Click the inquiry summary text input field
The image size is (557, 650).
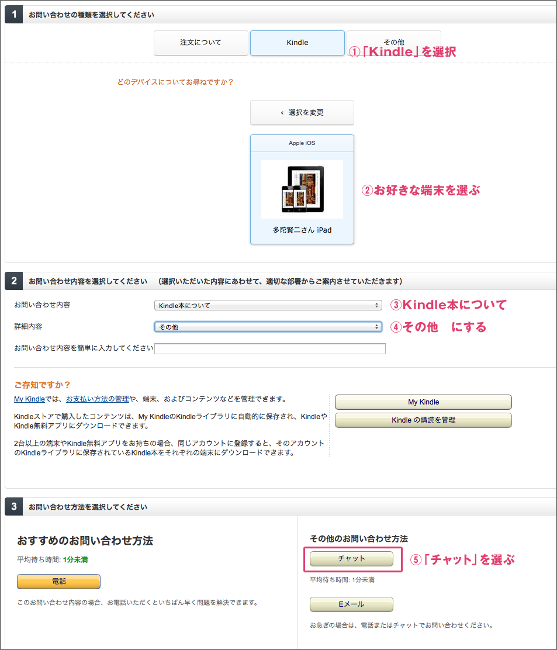pyautogui.click(x=270, y=348)
